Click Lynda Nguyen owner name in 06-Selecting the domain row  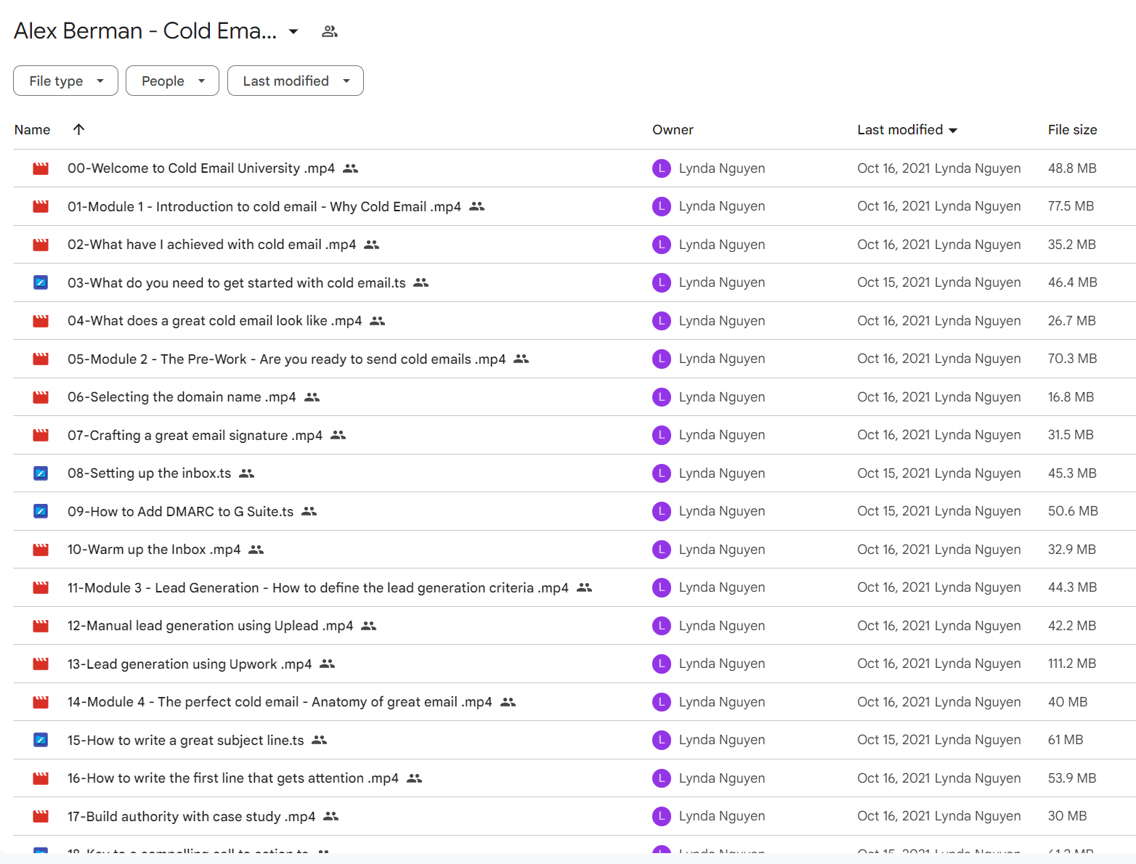(721, 397)
